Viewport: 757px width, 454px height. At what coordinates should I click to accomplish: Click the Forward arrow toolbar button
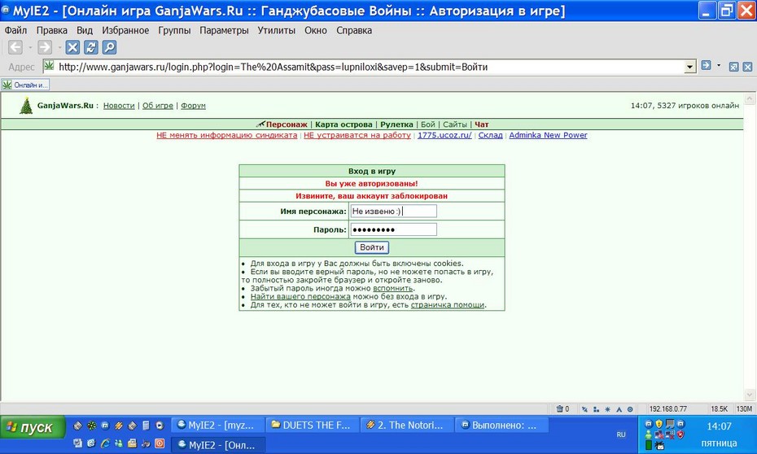45,47
